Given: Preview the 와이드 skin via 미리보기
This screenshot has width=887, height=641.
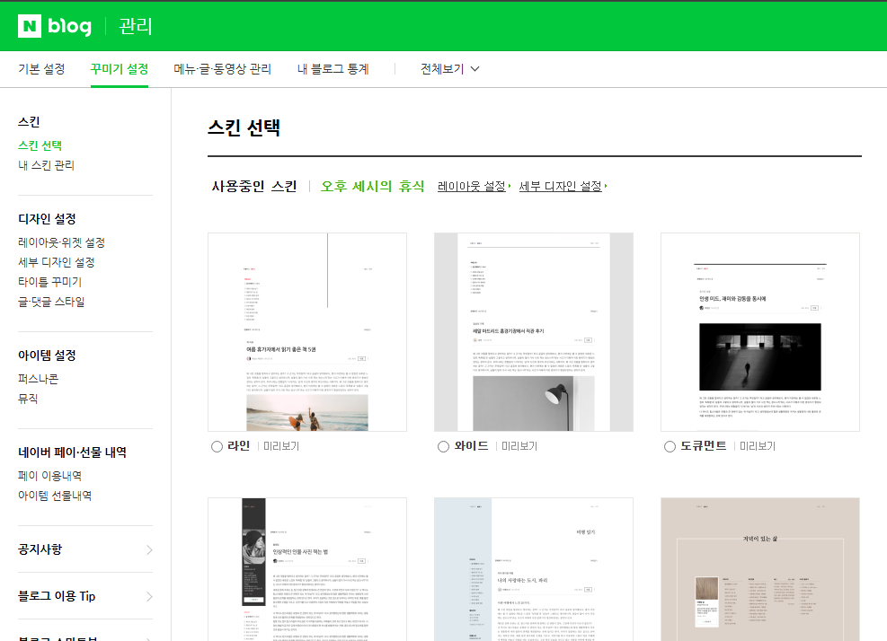Looking at the screenshot, I should click(x=519, y=446).
